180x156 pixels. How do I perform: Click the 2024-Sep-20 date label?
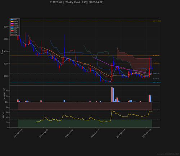(44, 133)
